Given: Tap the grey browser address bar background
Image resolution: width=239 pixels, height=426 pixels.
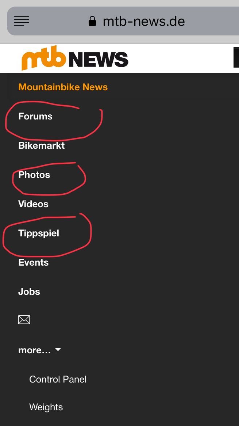Looking at the screenshot, I should 212,21.
